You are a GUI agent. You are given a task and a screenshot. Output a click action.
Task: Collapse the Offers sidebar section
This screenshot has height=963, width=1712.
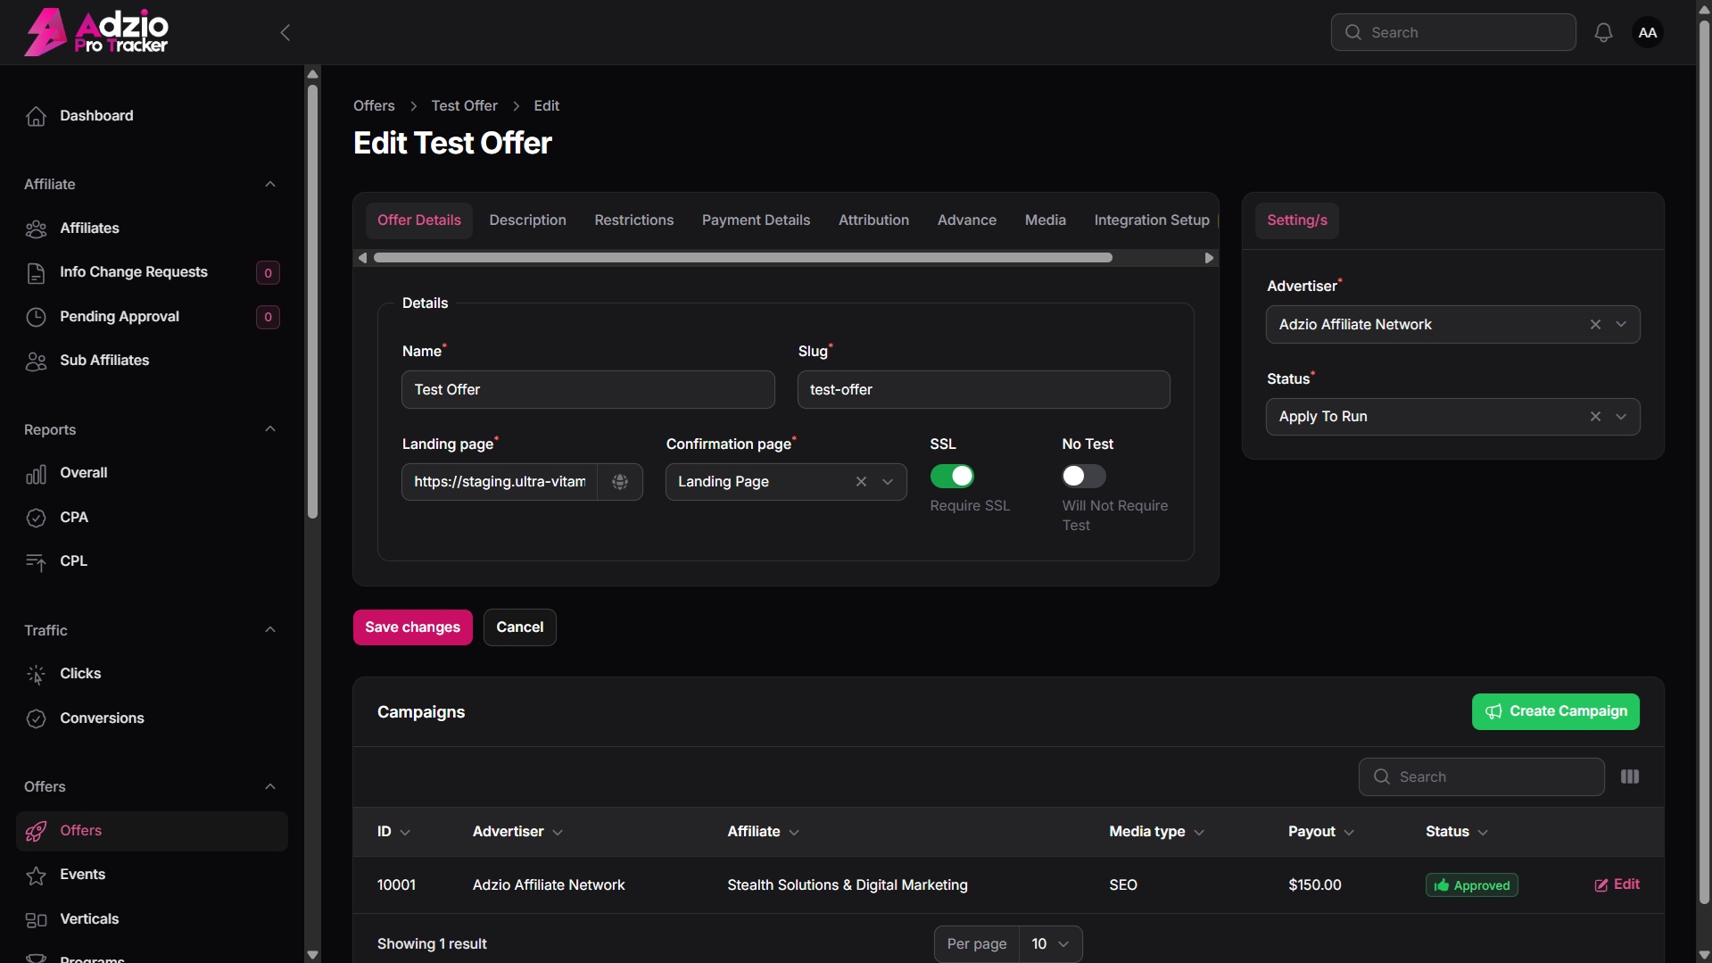click(x=269, y=787)
